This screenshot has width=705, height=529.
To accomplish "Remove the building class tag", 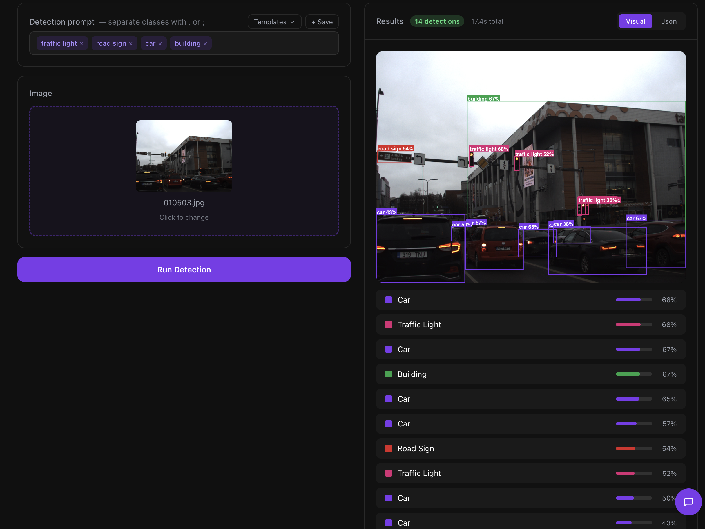I will [x=205, y=44].
